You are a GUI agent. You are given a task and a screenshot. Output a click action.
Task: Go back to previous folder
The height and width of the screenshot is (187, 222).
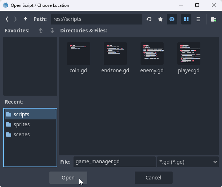click(x=7, y=19)
